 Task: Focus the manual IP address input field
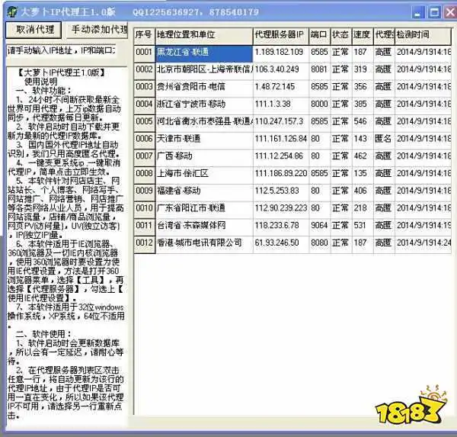click(65, 50)
